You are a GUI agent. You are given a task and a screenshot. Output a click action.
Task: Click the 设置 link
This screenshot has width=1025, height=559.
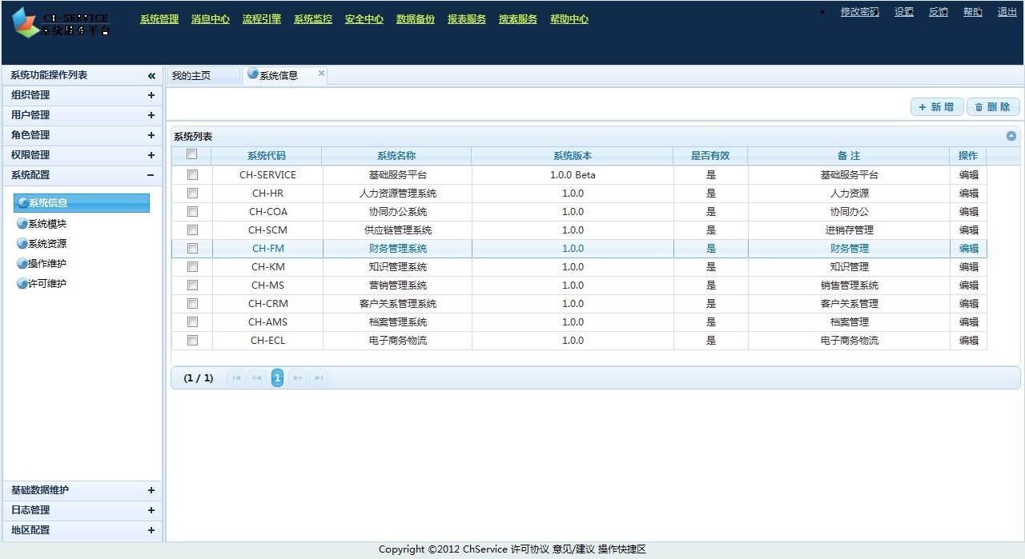pyautogui.click(x=904, y=12)
